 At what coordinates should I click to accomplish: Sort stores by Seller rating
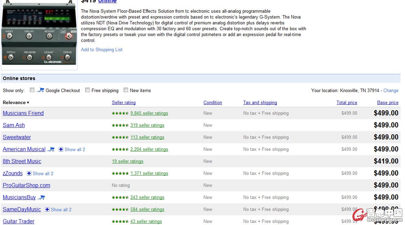124,102
